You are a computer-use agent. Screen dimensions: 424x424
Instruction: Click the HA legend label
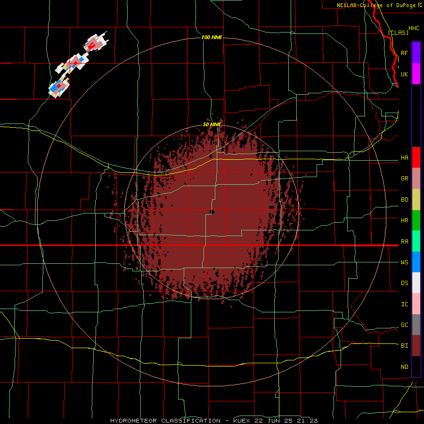[x=404, y=158]
